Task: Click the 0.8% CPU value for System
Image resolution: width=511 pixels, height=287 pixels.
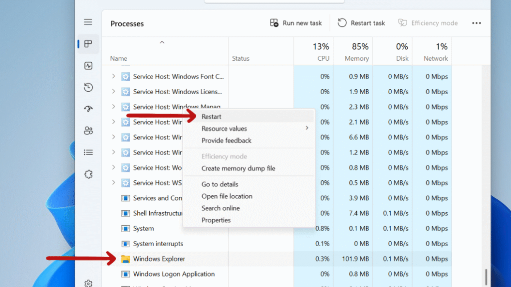Action: [x=322, y=228]
